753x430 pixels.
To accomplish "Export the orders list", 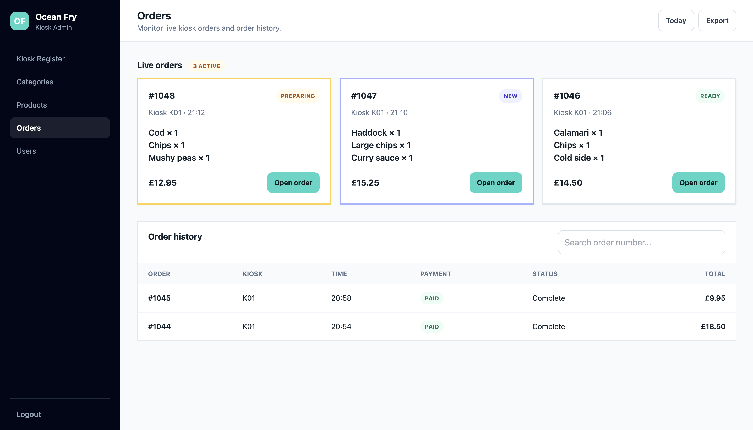I will coord(717,21).
